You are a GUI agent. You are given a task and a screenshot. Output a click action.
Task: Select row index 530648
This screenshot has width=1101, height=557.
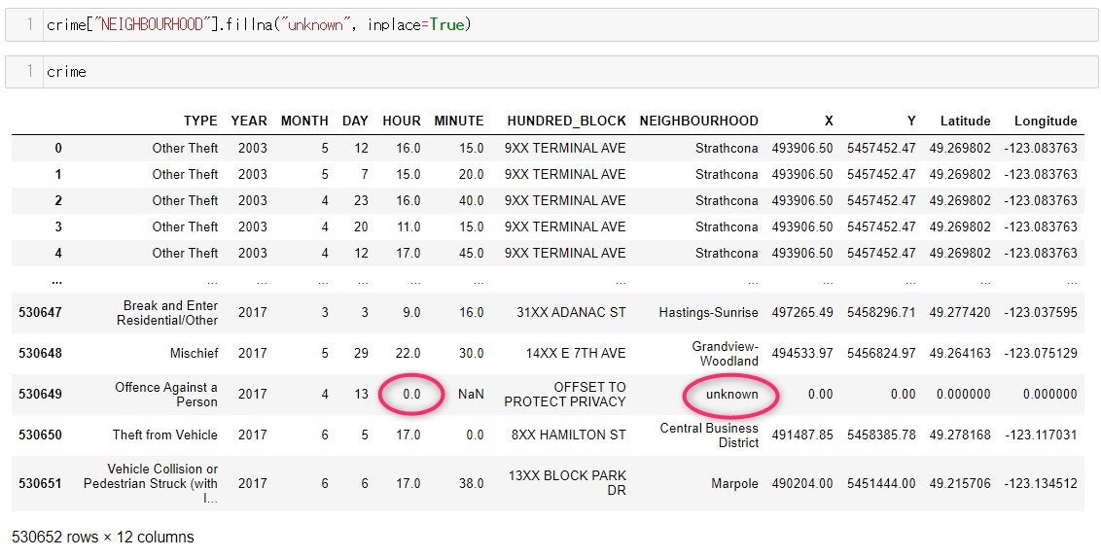click(41, 353)
